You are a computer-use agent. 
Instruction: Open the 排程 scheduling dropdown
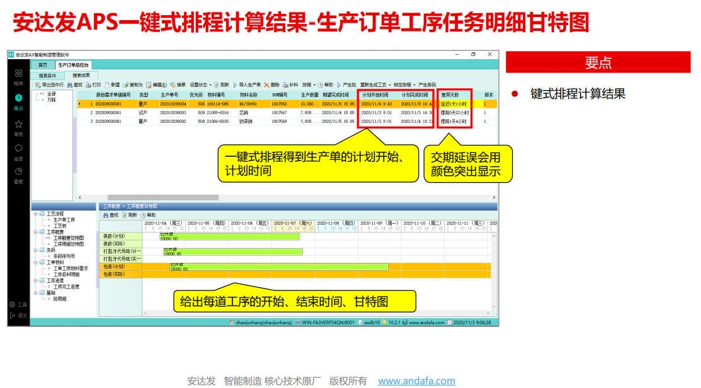309,85
